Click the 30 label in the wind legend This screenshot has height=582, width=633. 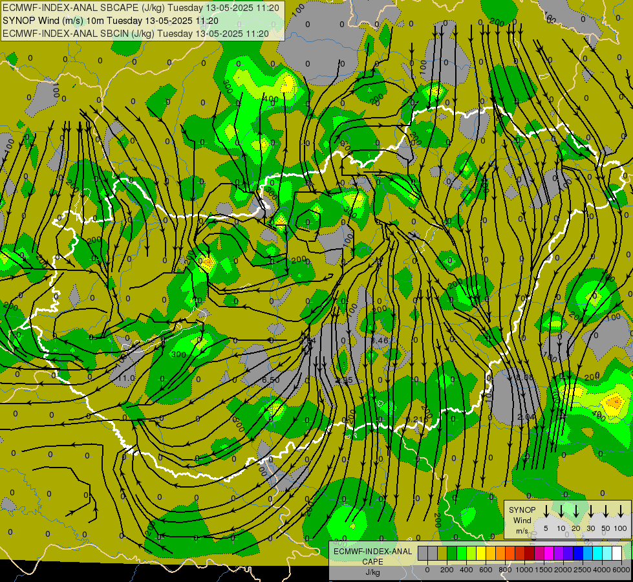591,528
